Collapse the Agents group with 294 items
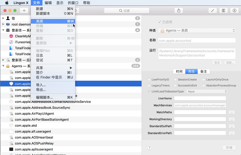Viewport: 241px width, 155px height. click(3, 66)
